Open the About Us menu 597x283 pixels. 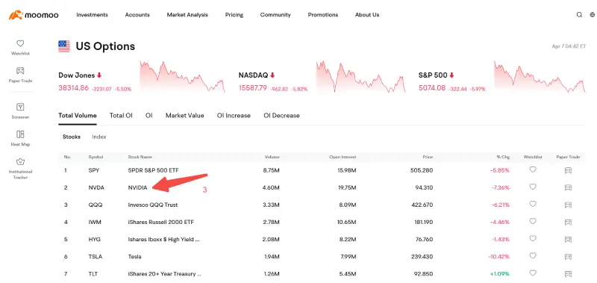(367, 15)
